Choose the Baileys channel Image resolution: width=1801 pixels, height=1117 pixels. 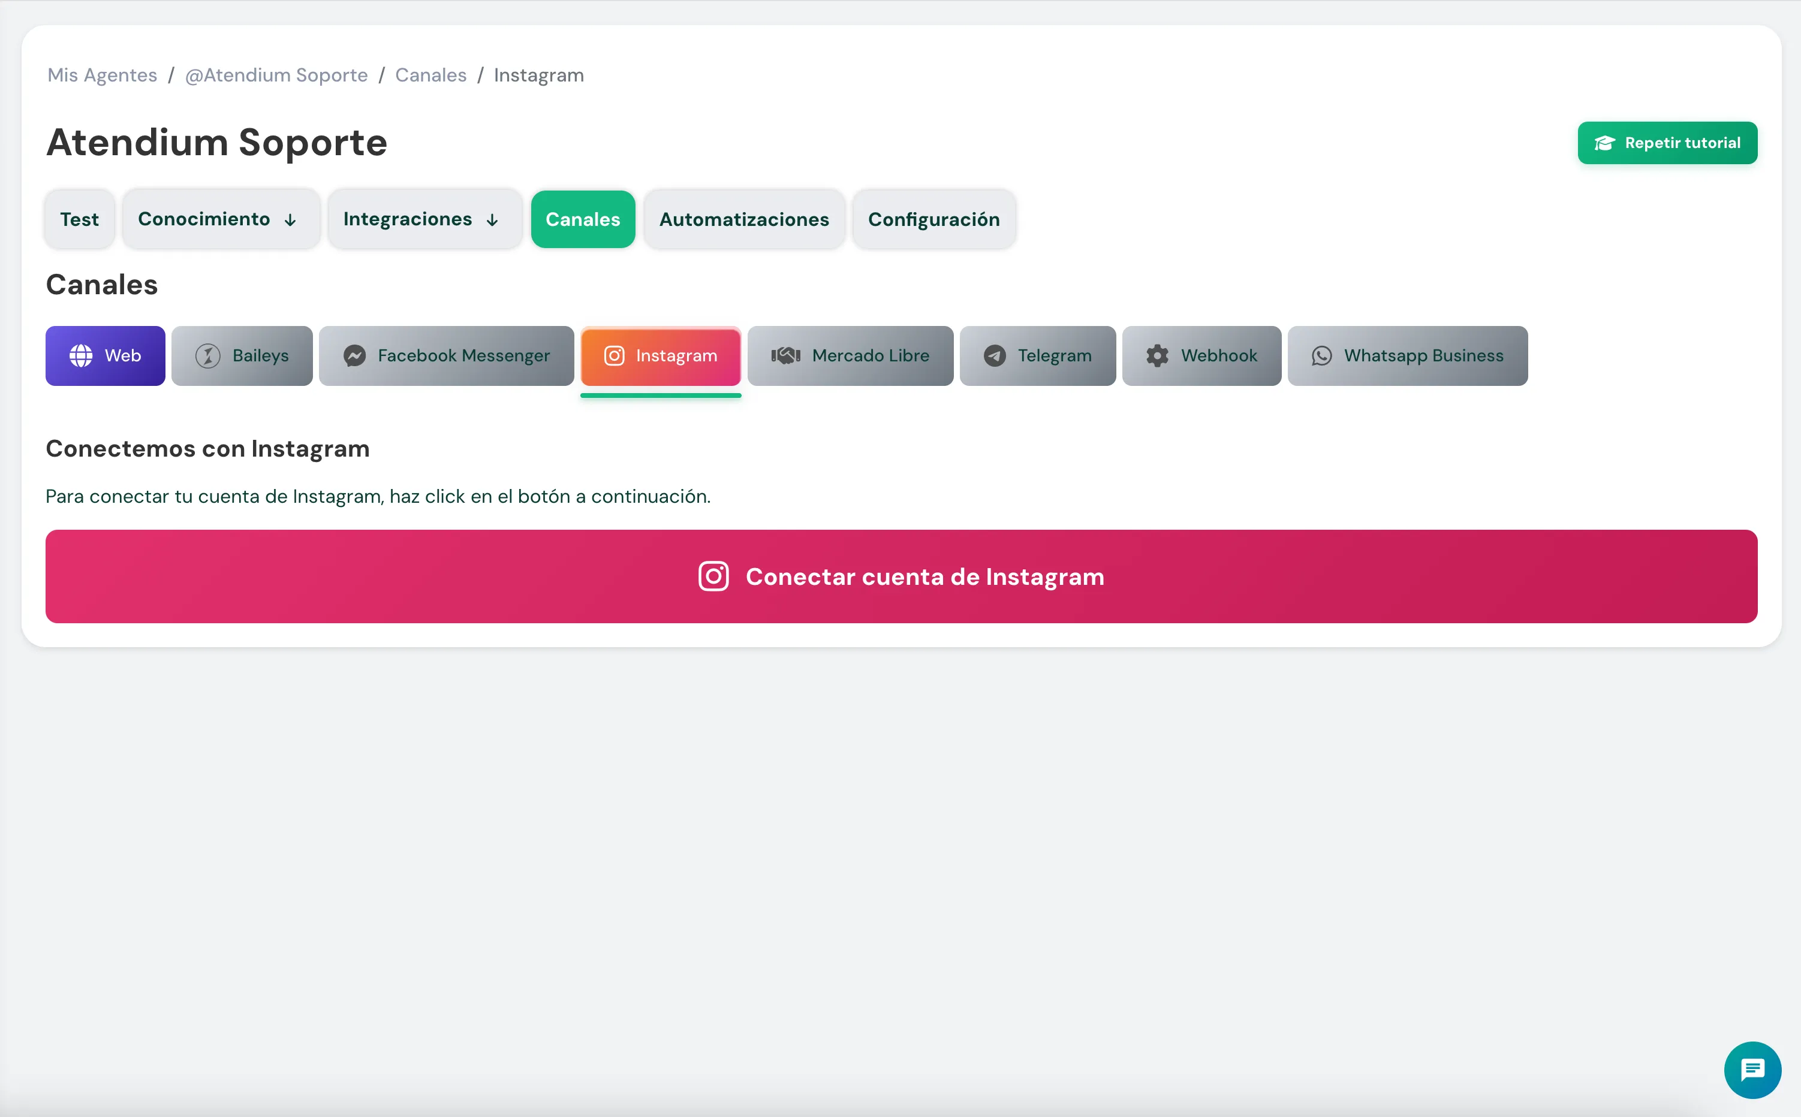[x=242, y=355]
